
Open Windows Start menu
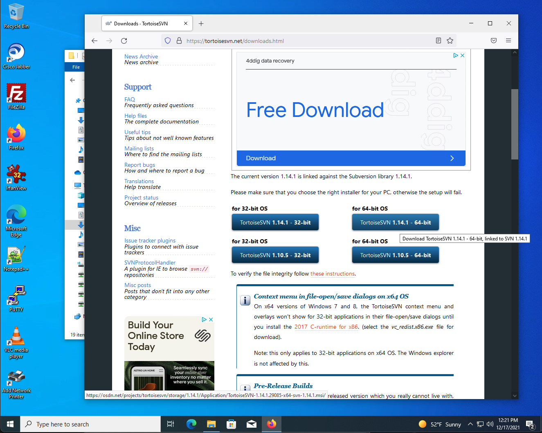tap(10, 424)
